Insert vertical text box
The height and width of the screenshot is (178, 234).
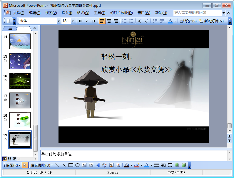pos(91,165)
